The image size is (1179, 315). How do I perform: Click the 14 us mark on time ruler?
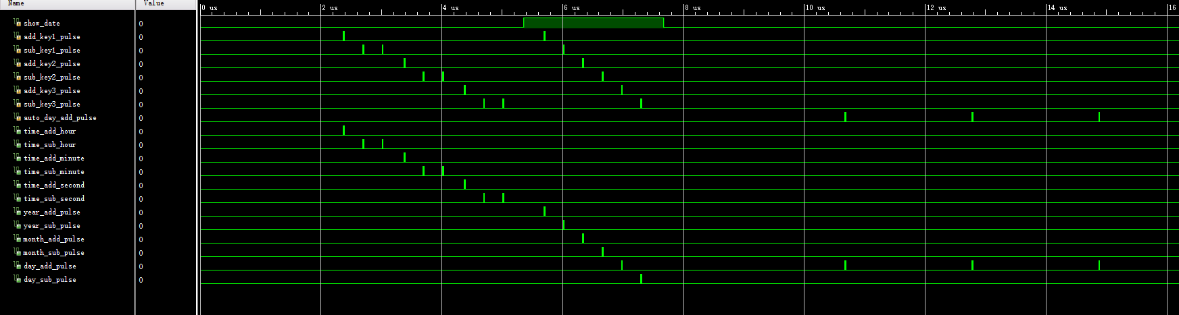[1057, 7]
